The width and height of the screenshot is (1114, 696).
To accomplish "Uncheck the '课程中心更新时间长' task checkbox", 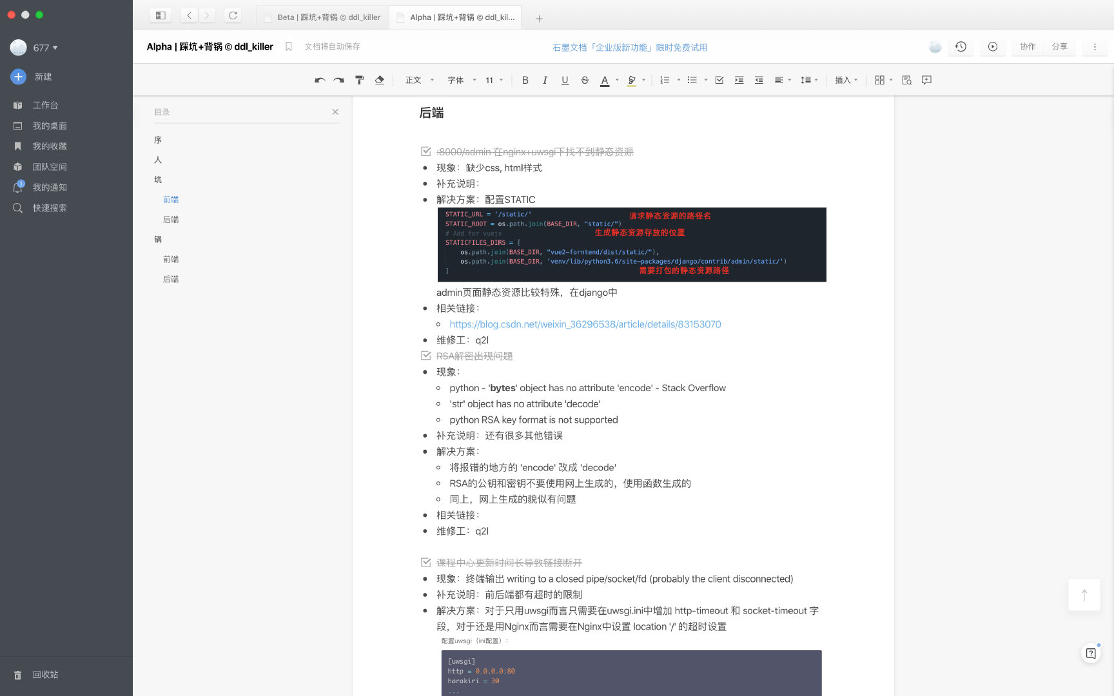I will 426,563.
